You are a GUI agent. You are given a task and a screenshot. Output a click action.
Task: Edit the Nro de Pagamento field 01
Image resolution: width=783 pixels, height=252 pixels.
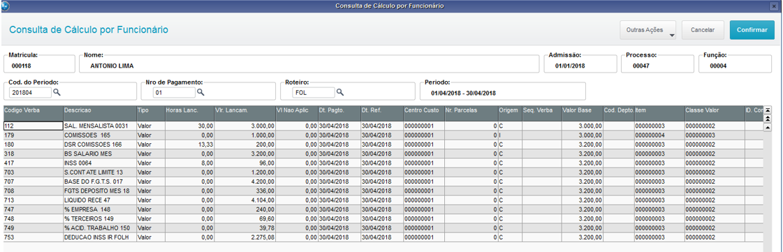(174, 92)
